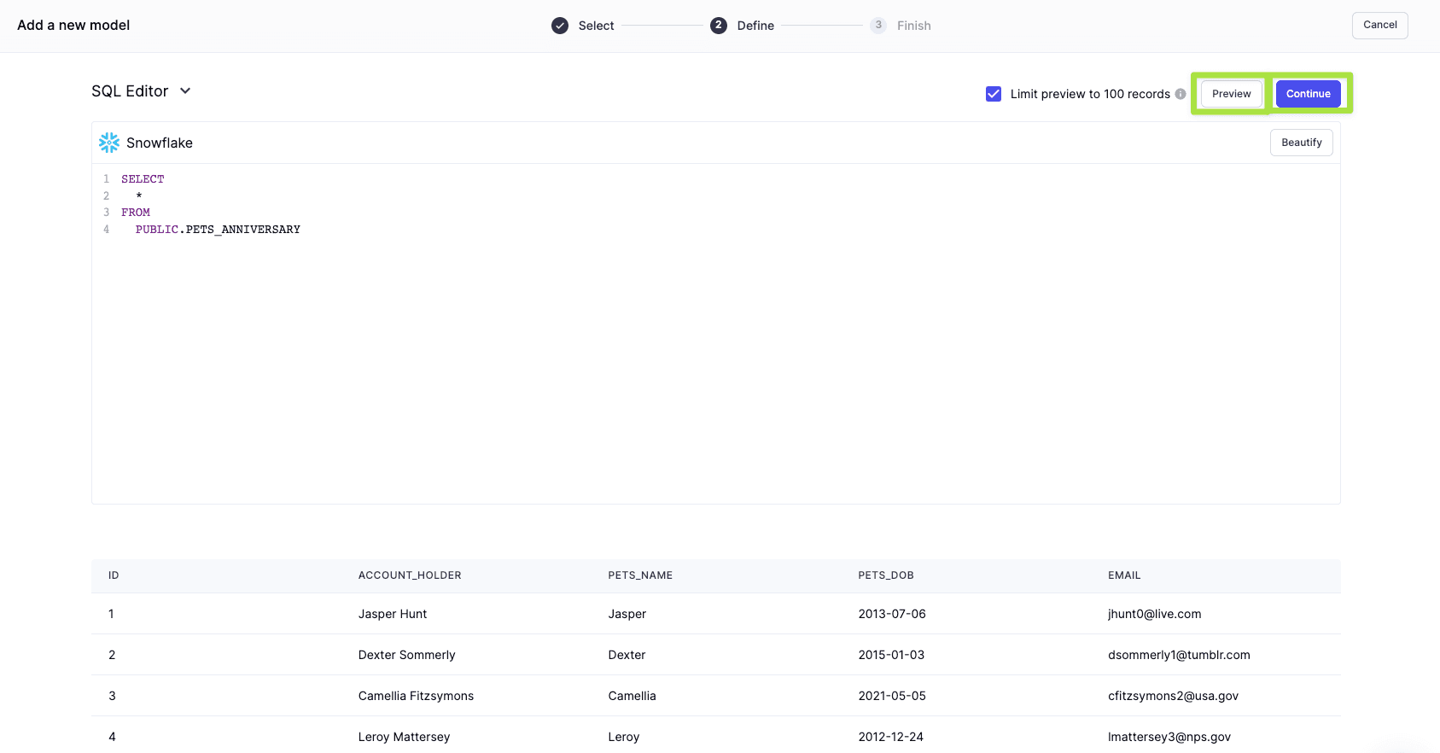
Task: Go to the Finish step
Action: pyautogui.click(x=913, y=26)
